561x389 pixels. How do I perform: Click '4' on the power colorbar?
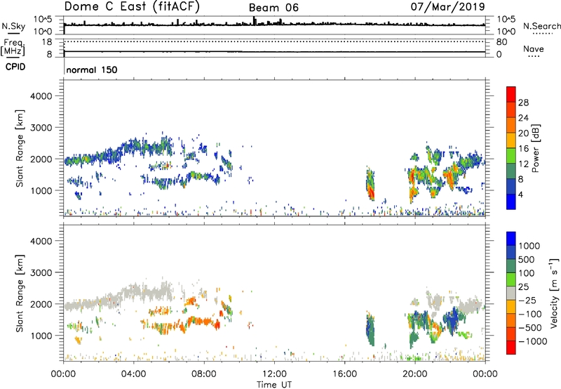pyautogui.click(x=520, y=194)
